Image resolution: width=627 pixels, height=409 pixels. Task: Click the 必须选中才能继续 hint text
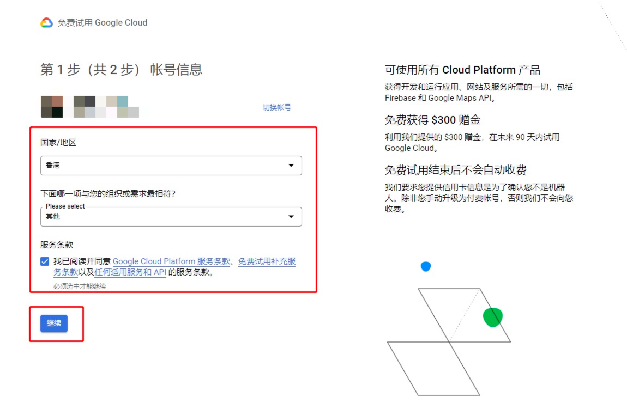coord(80,286)
